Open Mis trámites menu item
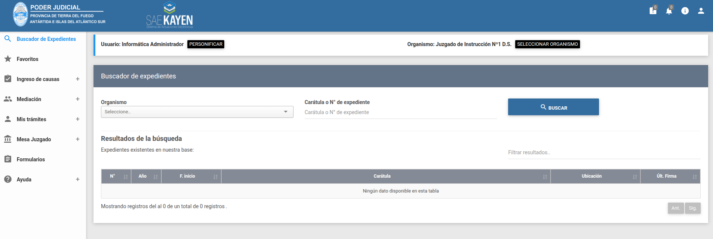 click(x=31, y=119)
